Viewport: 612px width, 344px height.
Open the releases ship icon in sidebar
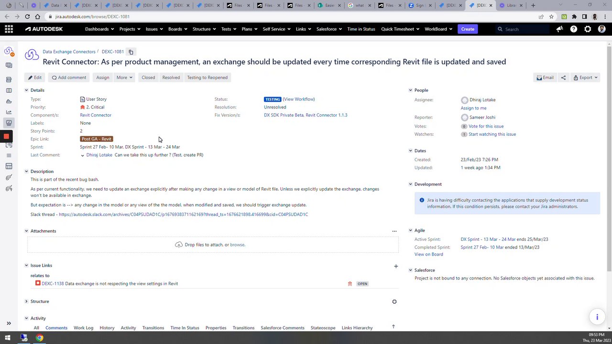[x=9, y=101]
